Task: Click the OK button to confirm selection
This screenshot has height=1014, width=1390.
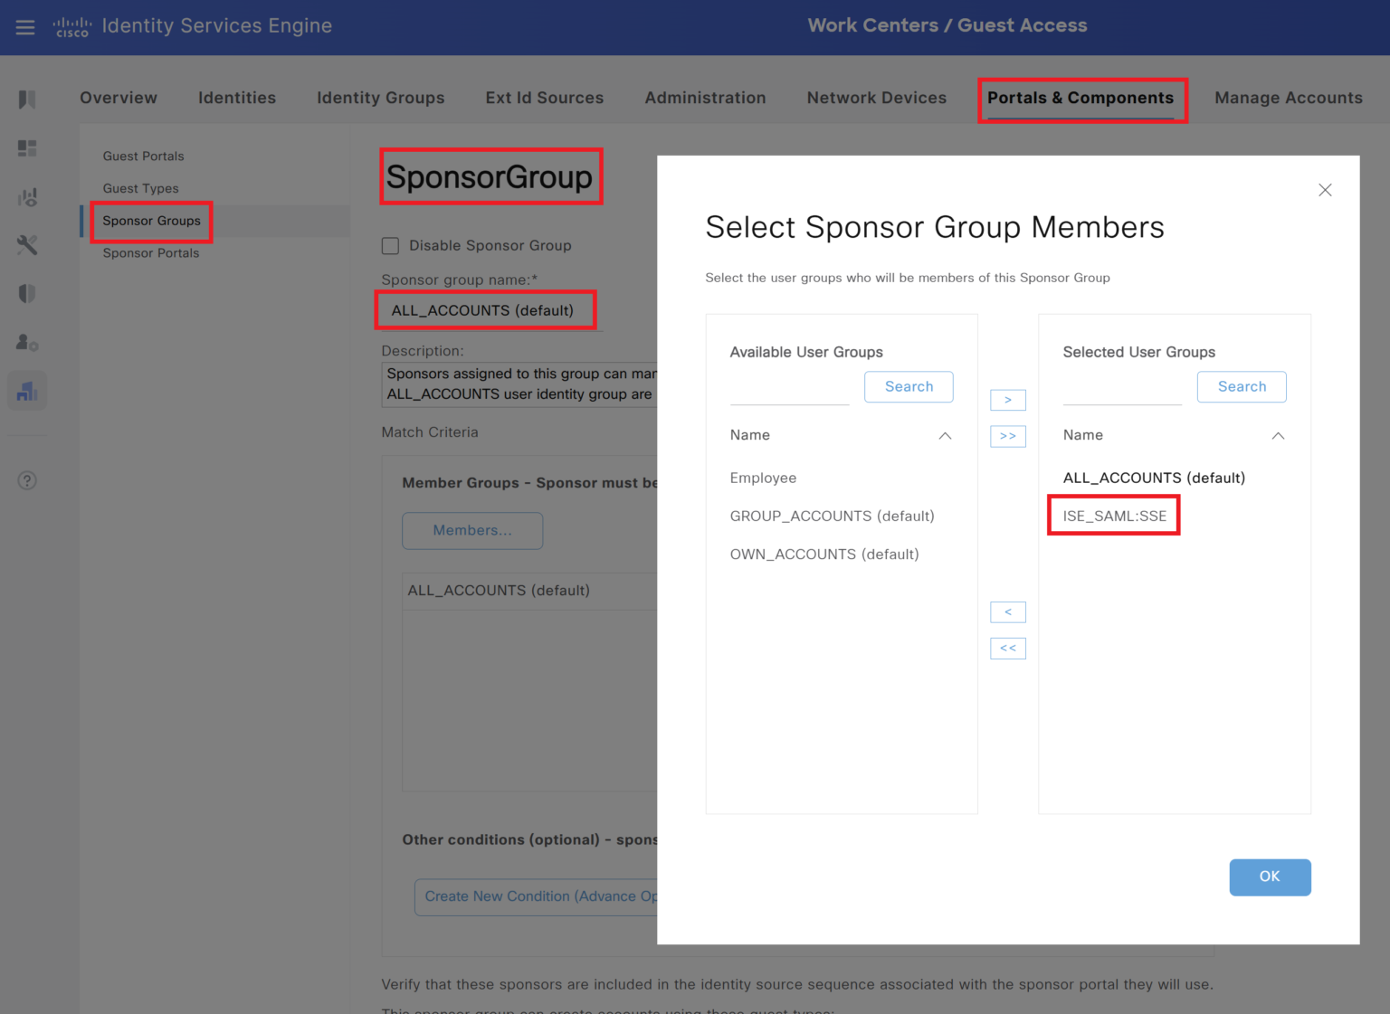Action: point(1270,877)
